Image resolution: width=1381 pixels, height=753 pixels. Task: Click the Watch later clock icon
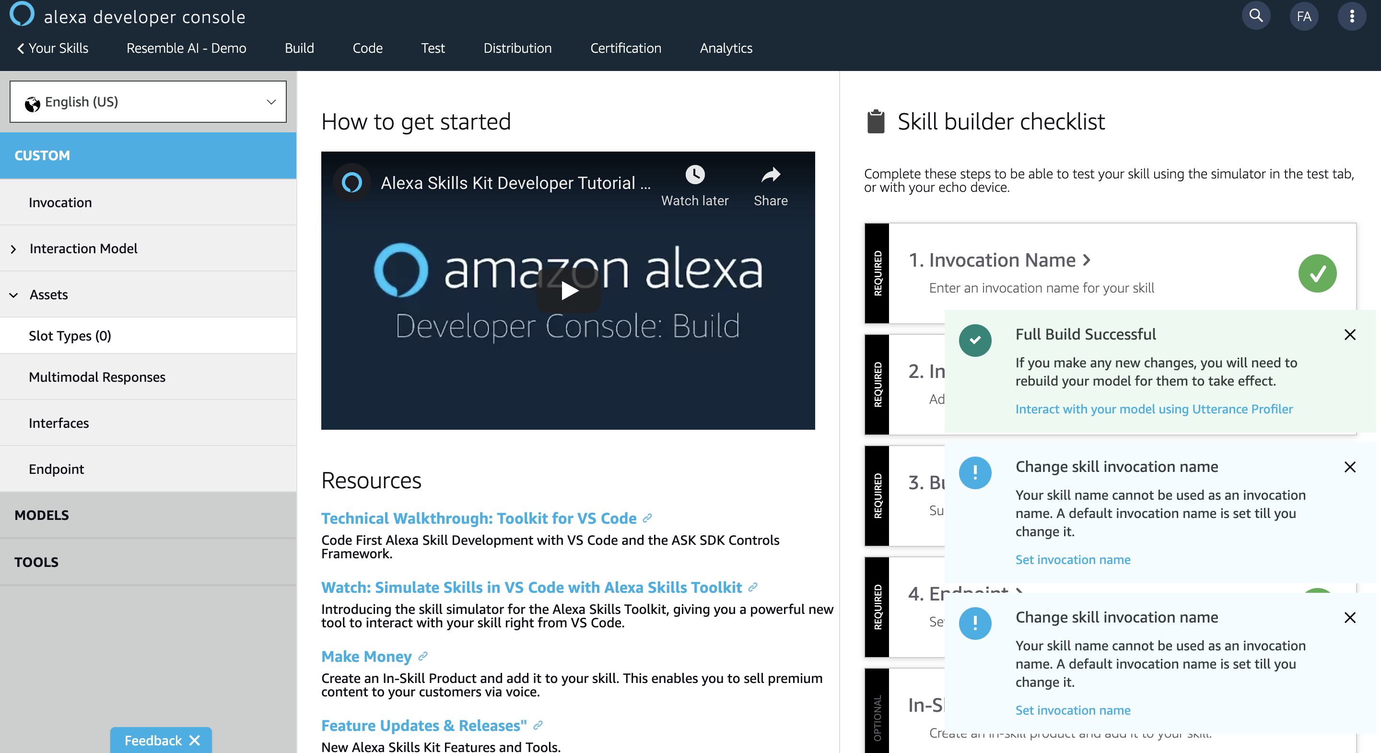(x=695, y=174)
